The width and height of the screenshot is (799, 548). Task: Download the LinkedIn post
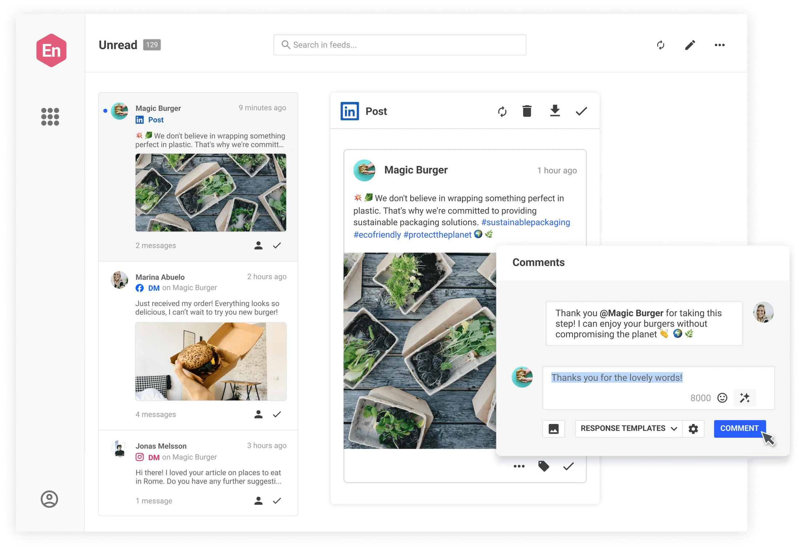pos(555,111)
